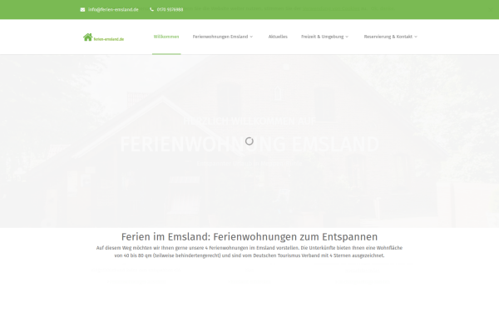Click the FERIENWOHNUNG EMSLAND hero title

(x=249, y=145)
